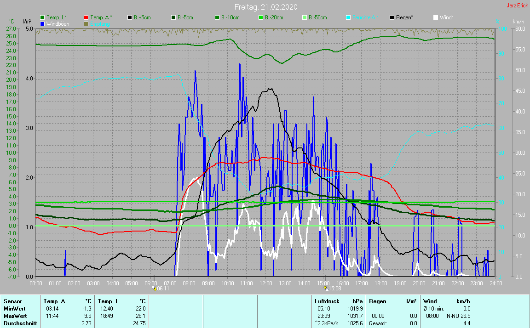This screenshot has width=530, height=328.
Task: Click the Temp. I. average '24.75'
Action: [x=139, y=323]
